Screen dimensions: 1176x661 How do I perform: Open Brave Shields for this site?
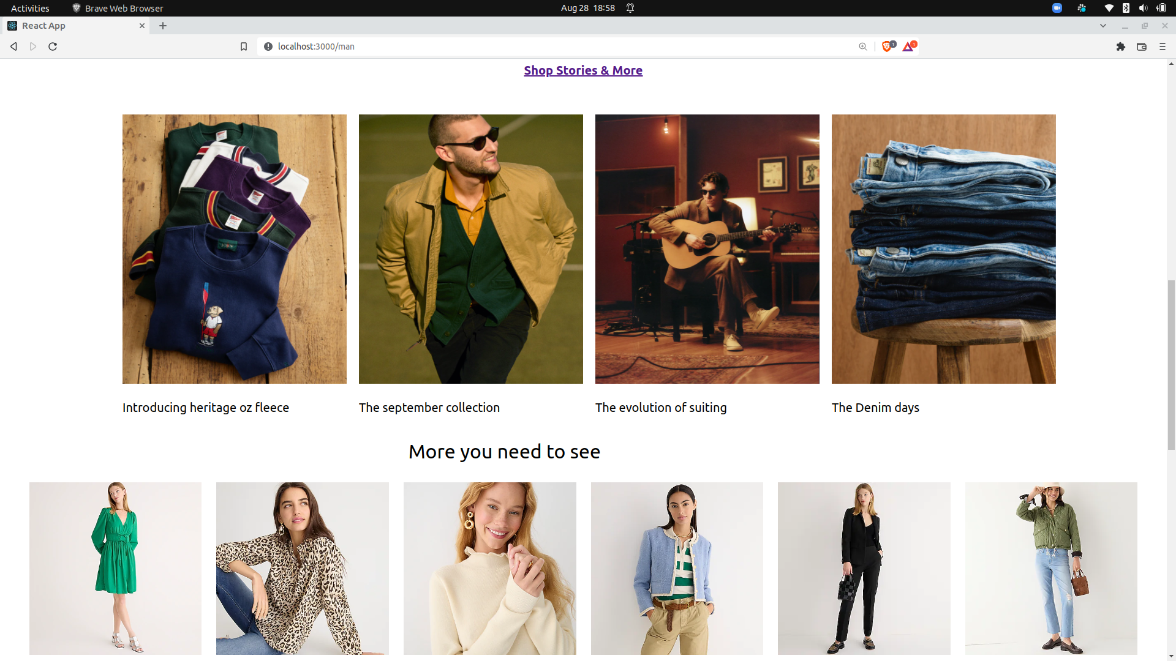coord(888,46)
